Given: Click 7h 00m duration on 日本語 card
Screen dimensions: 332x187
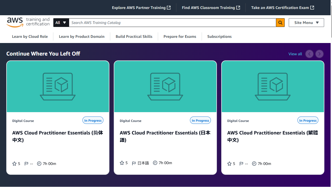Looking at the screenshot, I should coord(165,163).
